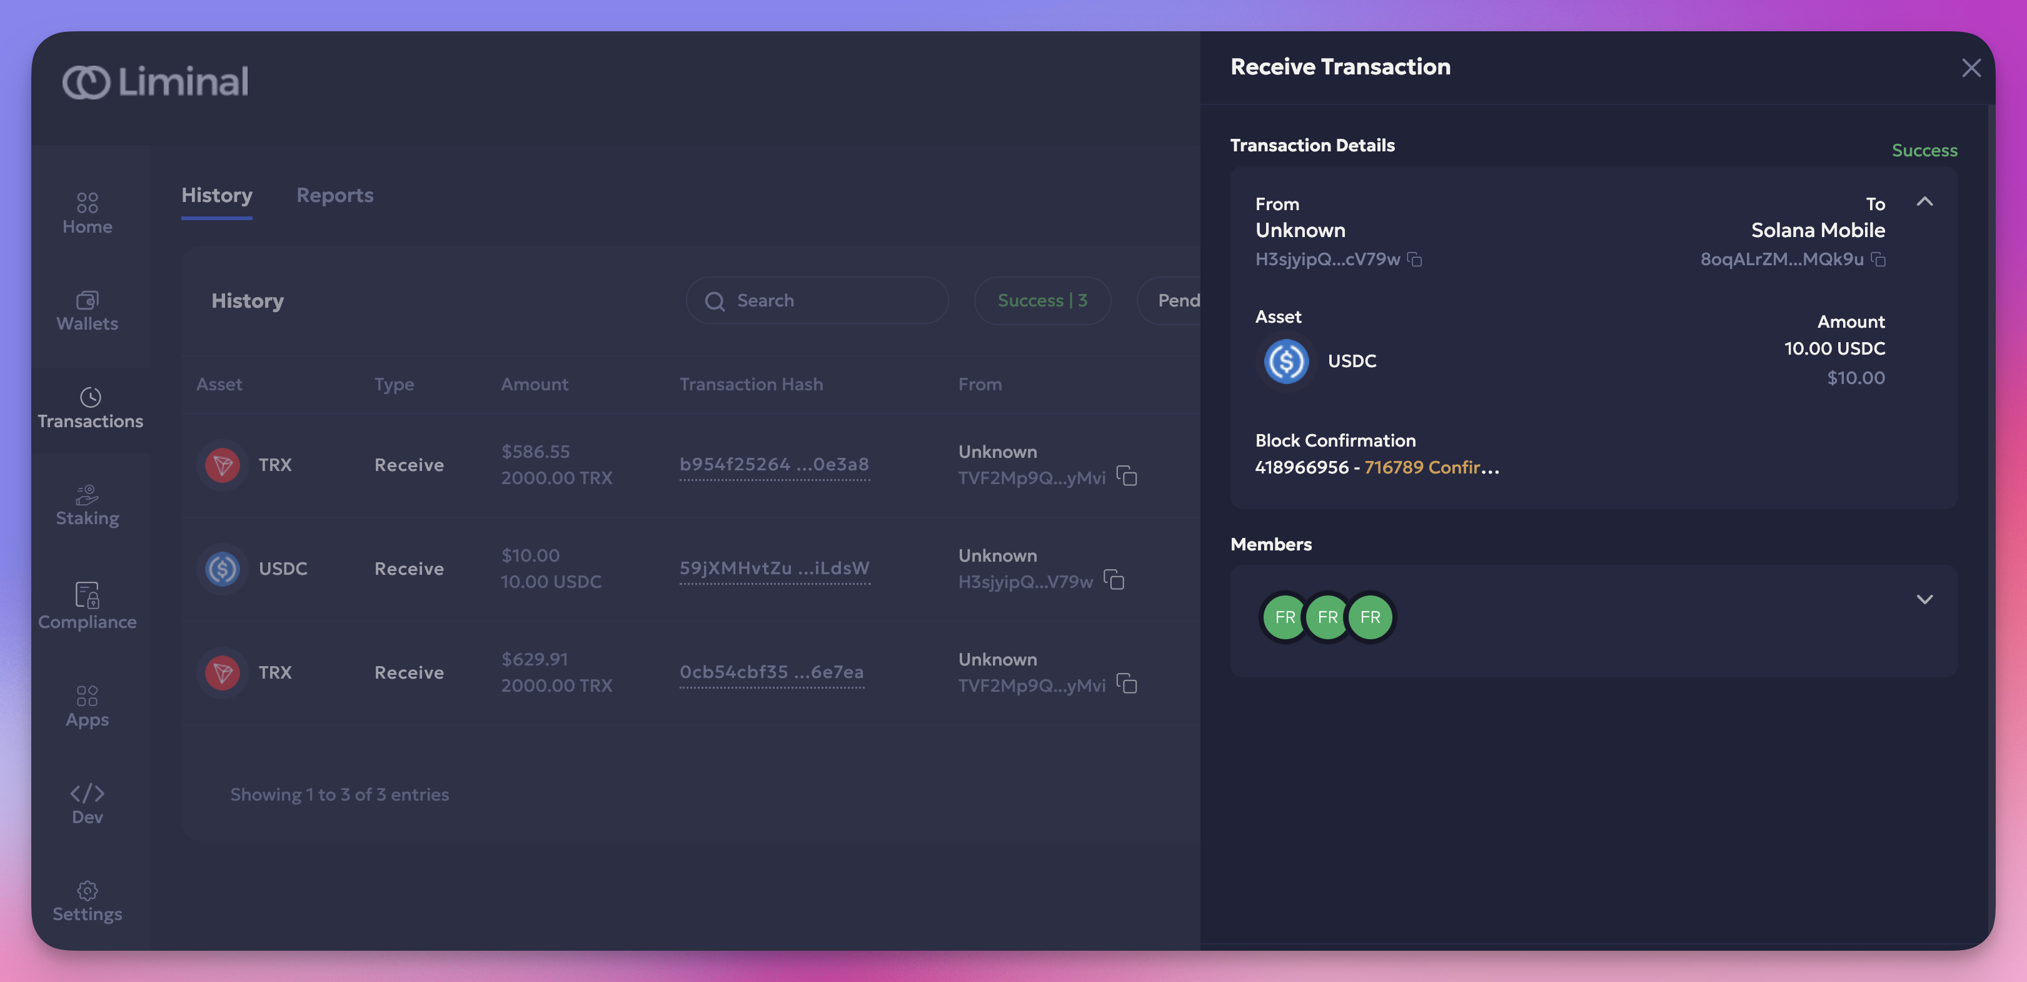Select the History tab
This screenshot has width=2027, height=982.
[216, 195]
